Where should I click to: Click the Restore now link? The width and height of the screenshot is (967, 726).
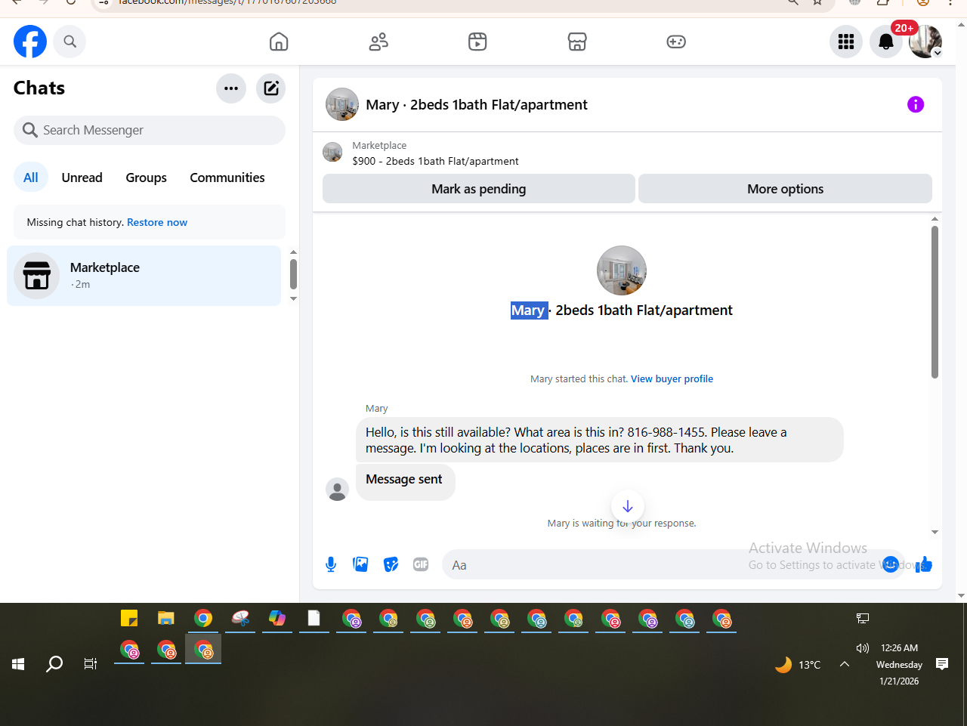click(157, 222)
